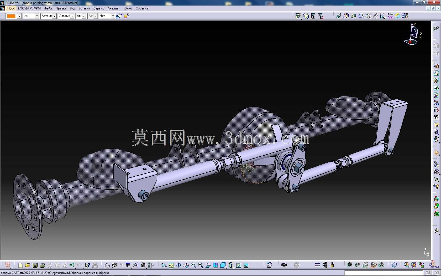Click the CATIA logo workbench icon
441x276 pixels.
[434, 265]
